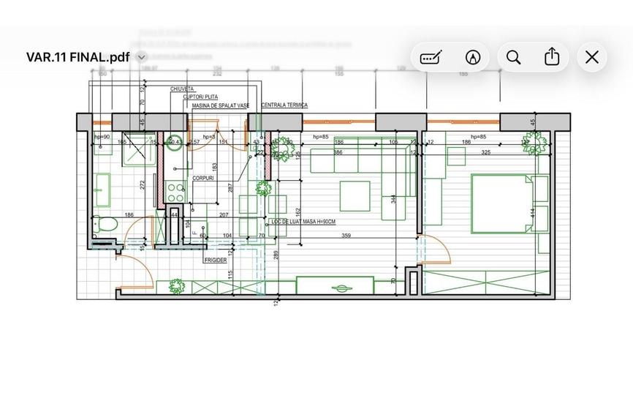Close the PDF preview
633x412 pixels.
(592, 57)
